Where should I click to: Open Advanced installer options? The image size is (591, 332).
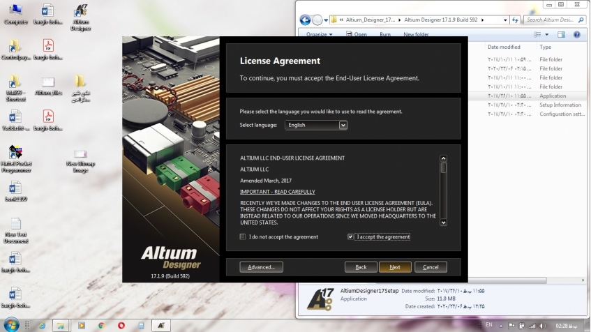coord(261,267)
